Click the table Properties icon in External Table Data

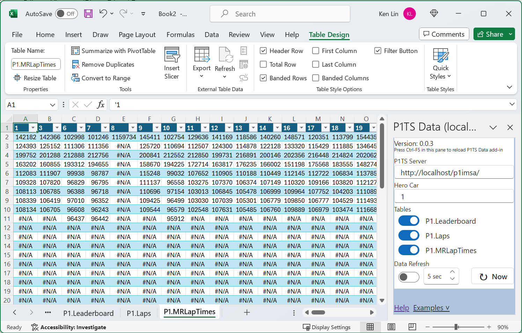tap(244, 51)
